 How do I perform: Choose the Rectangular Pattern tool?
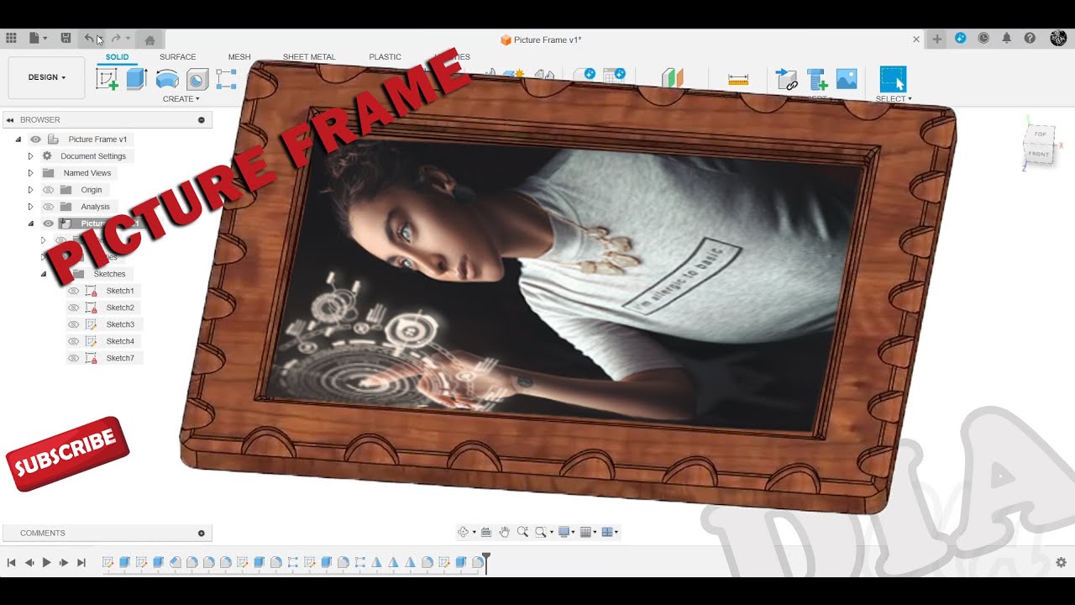pos(226,79)
